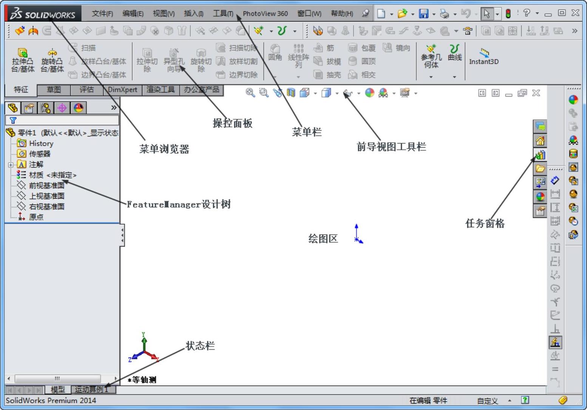The image size is (587, 410).
Task: Open the 参考几何体 dropdown arrow
Action: pyautogui.click(x=431, y=77)
